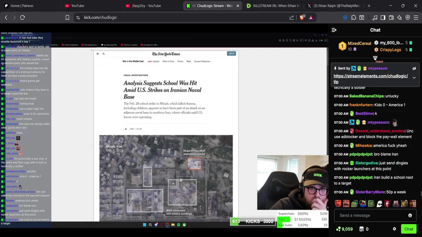422x237 pixels.
Task: Select the red-hooded face emote
Action: tap(387, 203)
